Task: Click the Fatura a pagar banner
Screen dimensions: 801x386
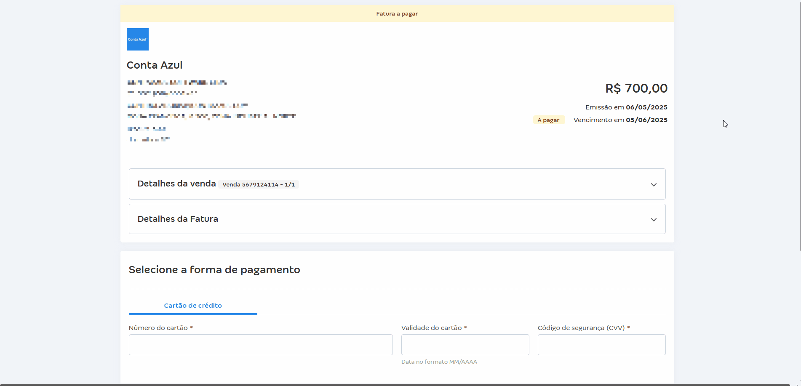Action: 397,13
